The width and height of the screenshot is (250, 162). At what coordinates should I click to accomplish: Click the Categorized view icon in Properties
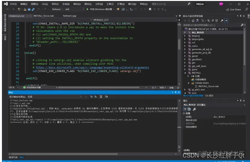185,109
